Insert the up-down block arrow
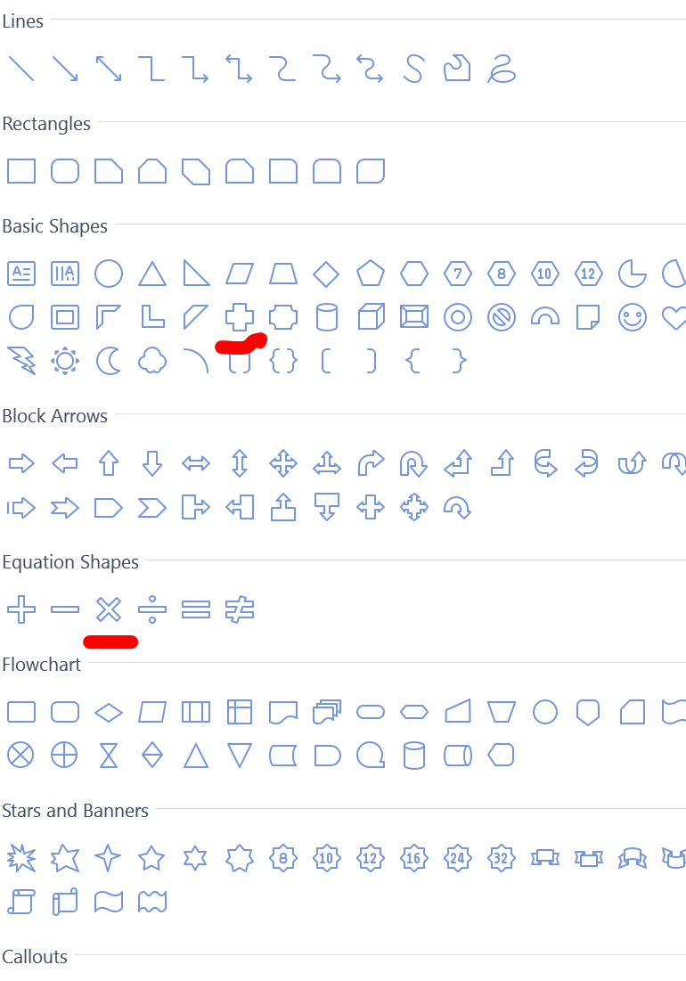Screen dimensions: 686x981 (240, 463)
